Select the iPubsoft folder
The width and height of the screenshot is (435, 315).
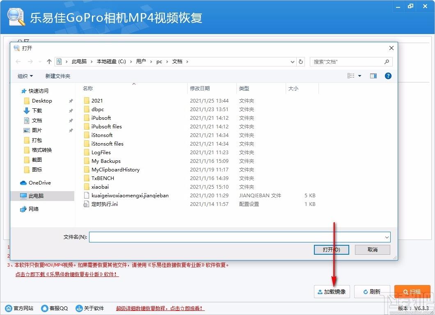(x=97, y=118)
